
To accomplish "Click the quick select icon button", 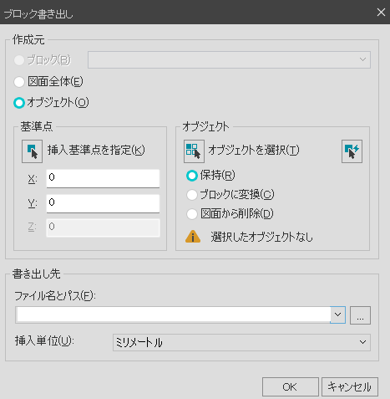I will click(352, 151).
